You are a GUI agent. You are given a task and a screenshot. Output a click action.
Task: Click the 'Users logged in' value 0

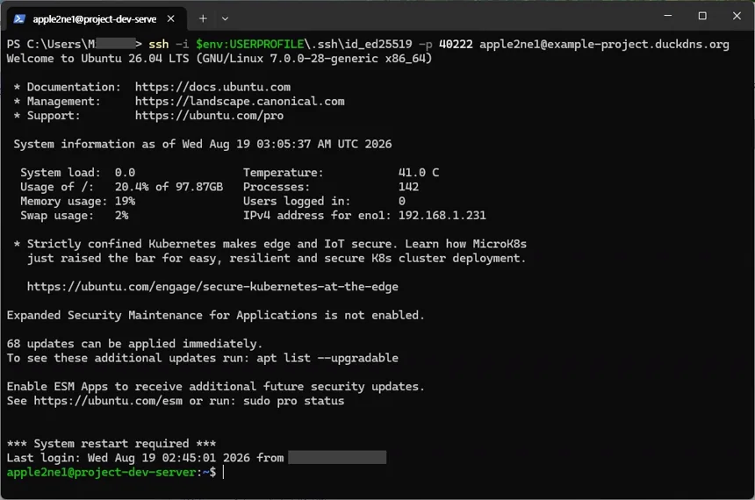tap(401, 201)
